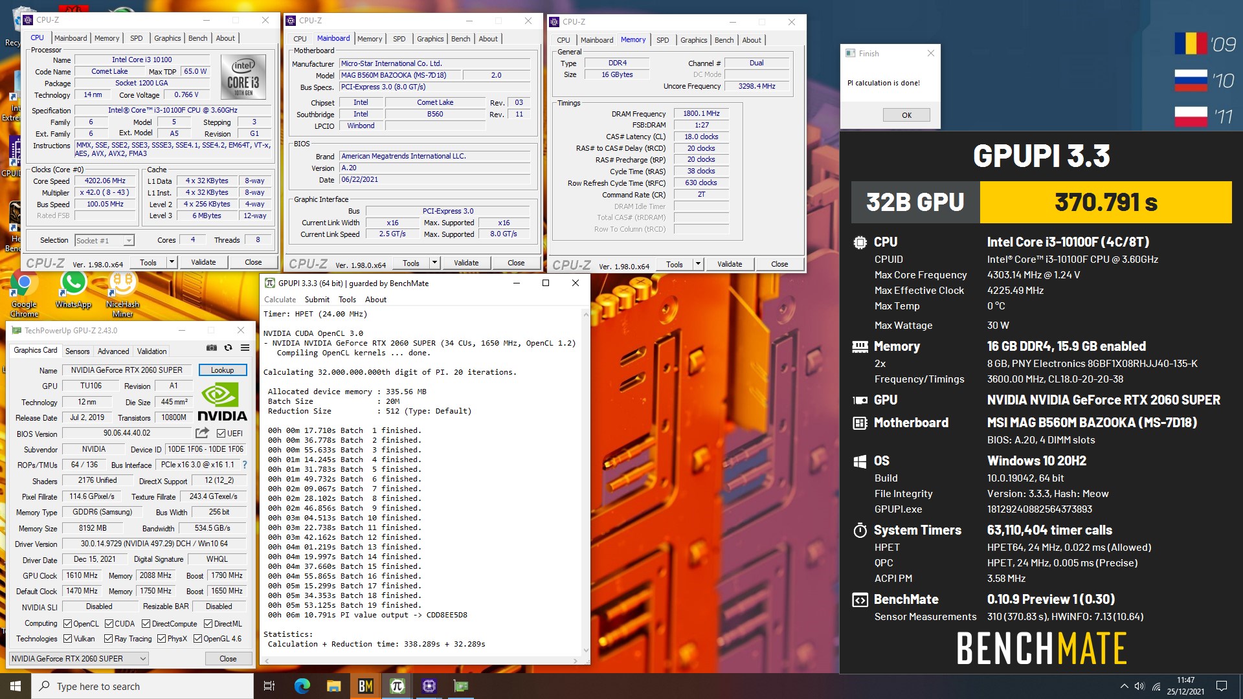The height and width of the screenshot is (699, 1243).
Task: Toggle the PhysX checkbox
Action: click(161, 639)
